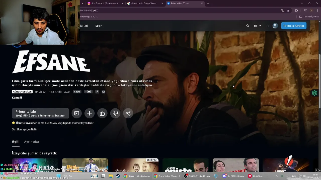Image resolution: width=321 pixels, height=180 pixels.
Task: Add Efsane to watchlist plus icon
Action: coord(90,113)
